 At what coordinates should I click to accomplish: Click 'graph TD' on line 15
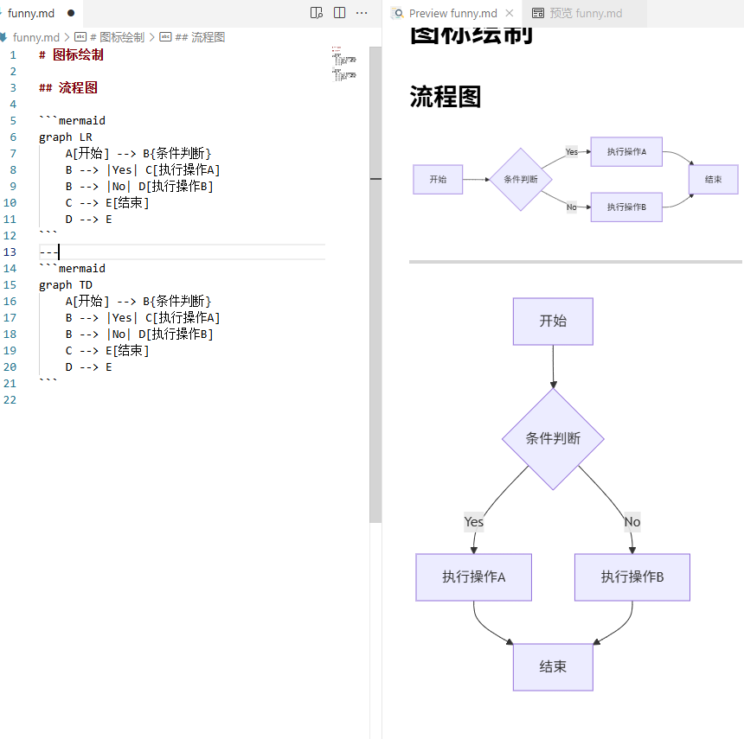[66, 285]
